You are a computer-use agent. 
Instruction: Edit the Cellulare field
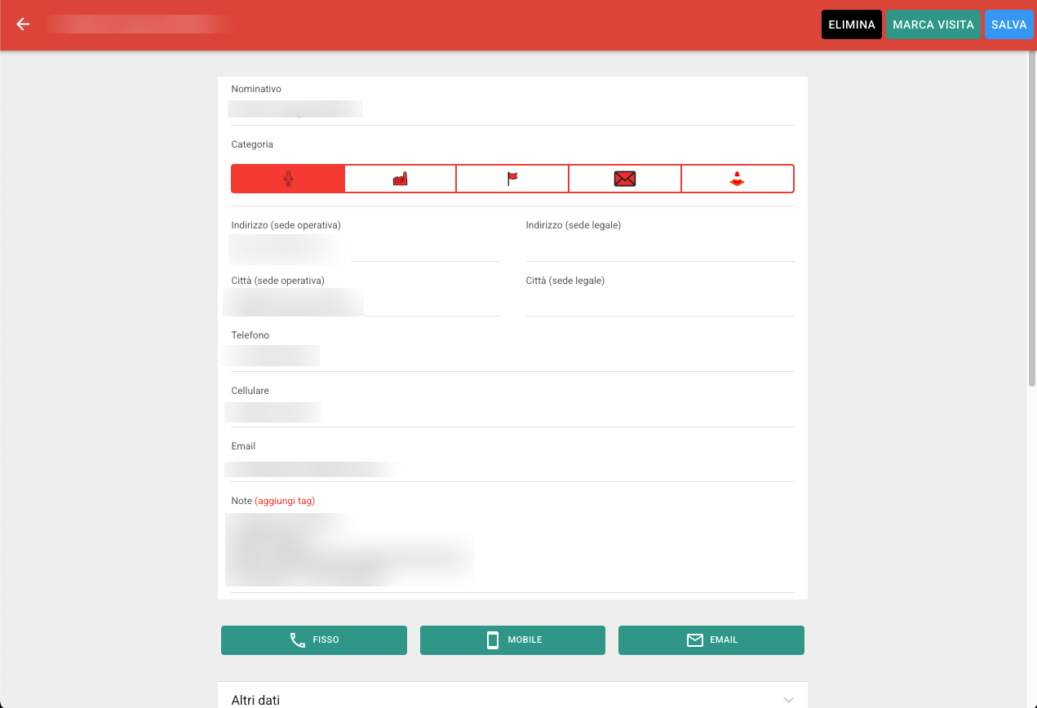point(512,413)
